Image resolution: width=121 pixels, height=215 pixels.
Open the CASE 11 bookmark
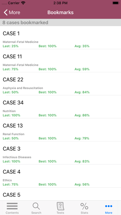(60, 61)
